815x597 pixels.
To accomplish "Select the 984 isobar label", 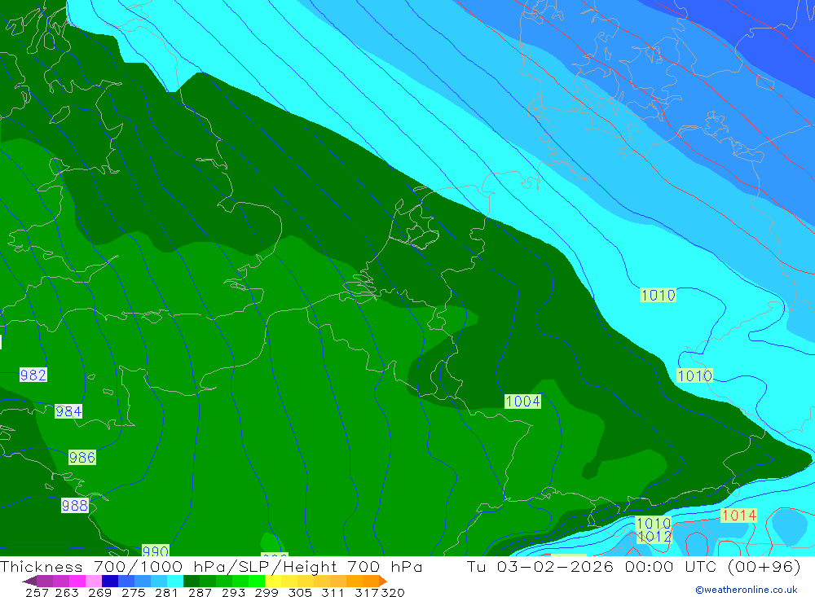I will [68, 411].
